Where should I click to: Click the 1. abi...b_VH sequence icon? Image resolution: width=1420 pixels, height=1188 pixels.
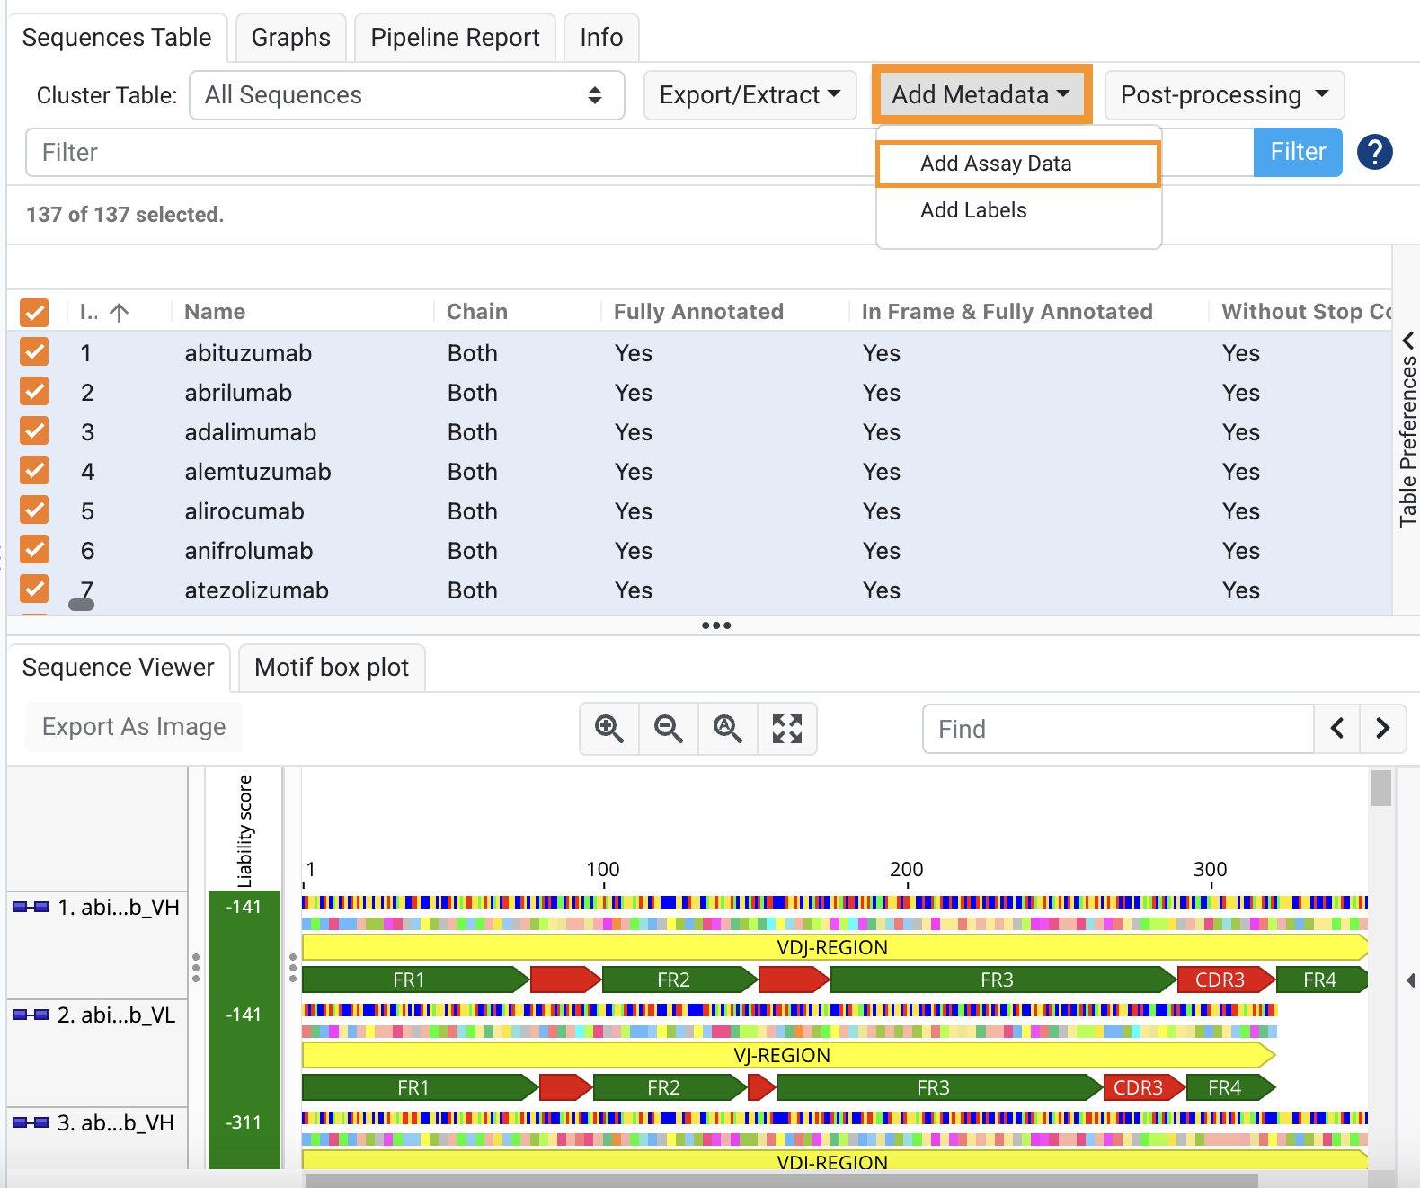(x=31, y=907)
